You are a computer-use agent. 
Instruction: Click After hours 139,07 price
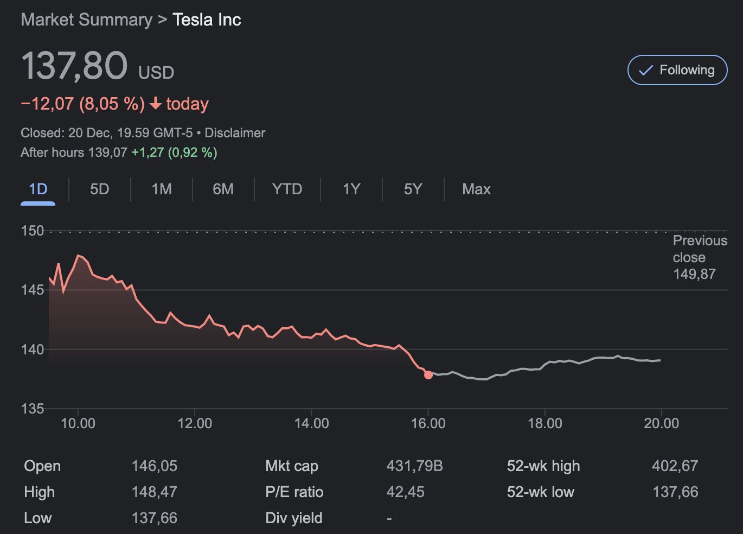click(74, 152)
